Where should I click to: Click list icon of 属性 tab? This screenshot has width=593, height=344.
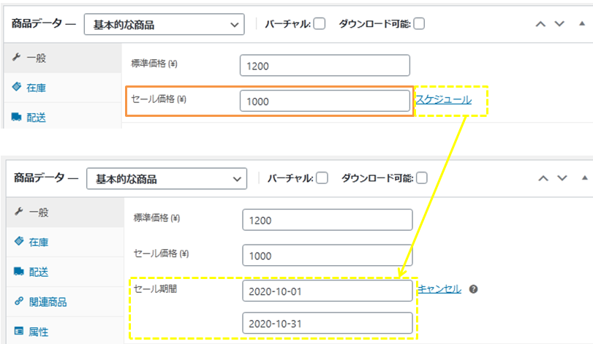pos(19,331)
